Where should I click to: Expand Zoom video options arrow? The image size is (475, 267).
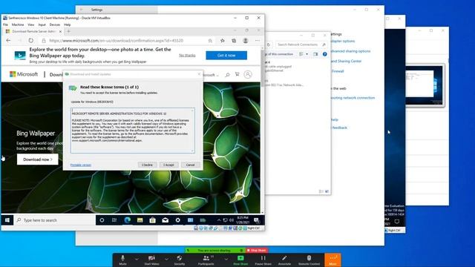(x=166, y=259)
